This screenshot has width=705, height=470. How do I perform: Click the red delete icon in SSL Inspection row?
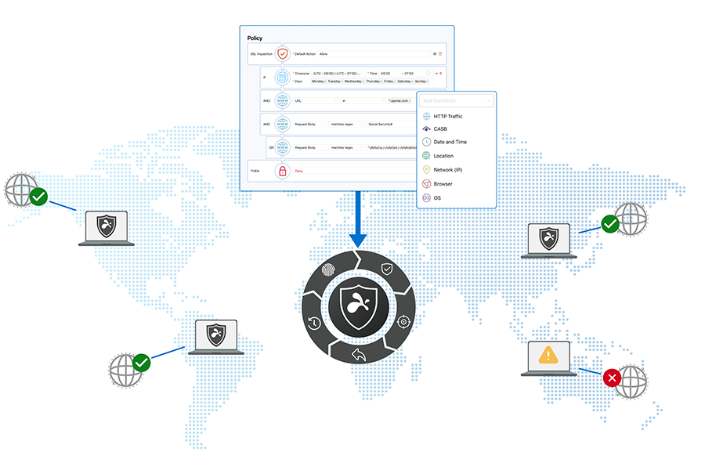(x=440, y=54)
